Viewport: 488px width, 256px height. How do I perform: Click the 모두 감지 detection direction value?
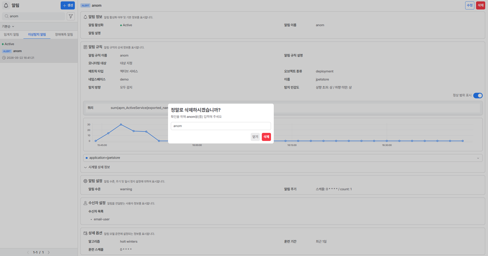(126, 87)
